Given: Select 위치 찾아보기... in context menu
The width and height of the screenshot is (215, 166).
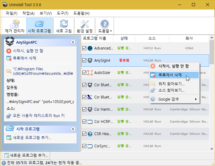Looking at the screenshot, I should coord(174,83).
